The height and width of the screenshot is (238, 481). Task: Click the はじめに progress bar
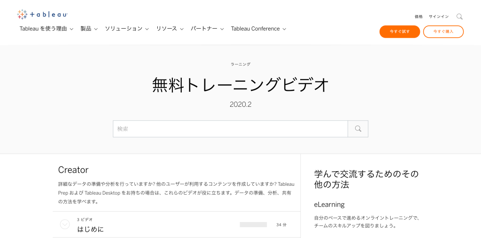click(x=253, y=224)
